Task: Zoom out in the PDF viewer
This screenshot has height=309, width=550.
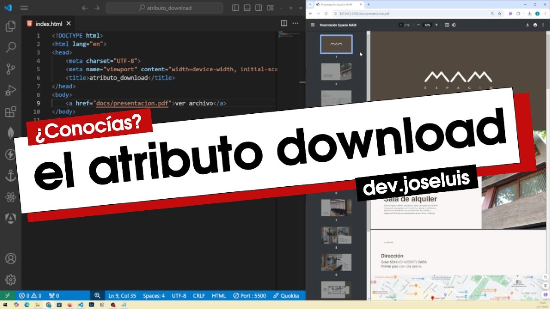Action: coord(418,25)
